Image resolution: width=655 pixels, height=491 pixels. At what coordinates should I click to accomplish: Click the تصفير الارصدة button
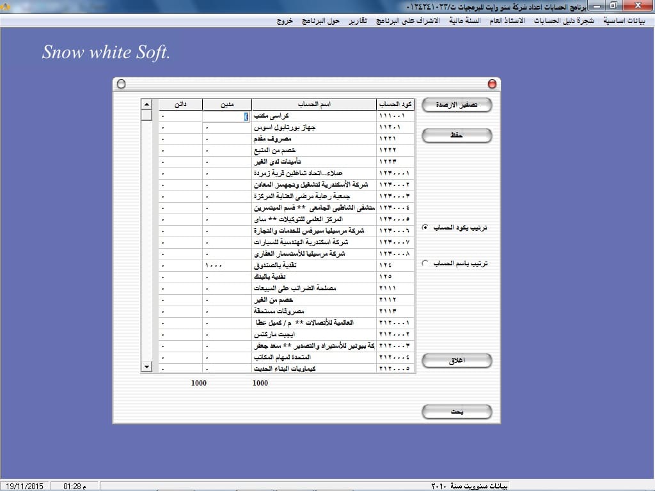pos(457,105)
